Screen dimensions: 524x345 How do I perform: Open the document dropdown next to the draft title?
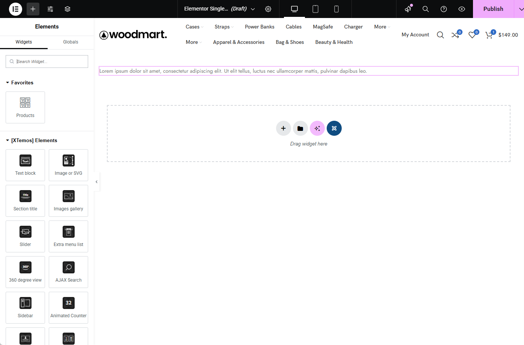(253, 9)
